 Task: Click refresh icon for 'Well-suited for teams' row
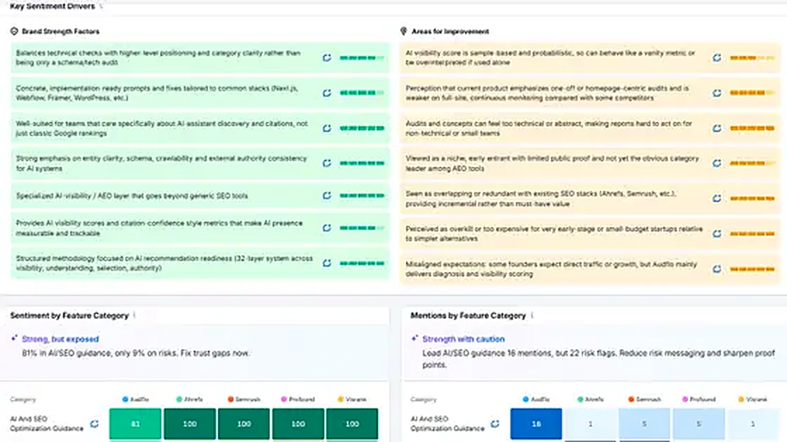click(x=327, y=128)
